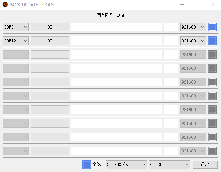221x172 pixels.
Task: Open baud rate 921600 dropdown for COM3
Action: point(193,27)
